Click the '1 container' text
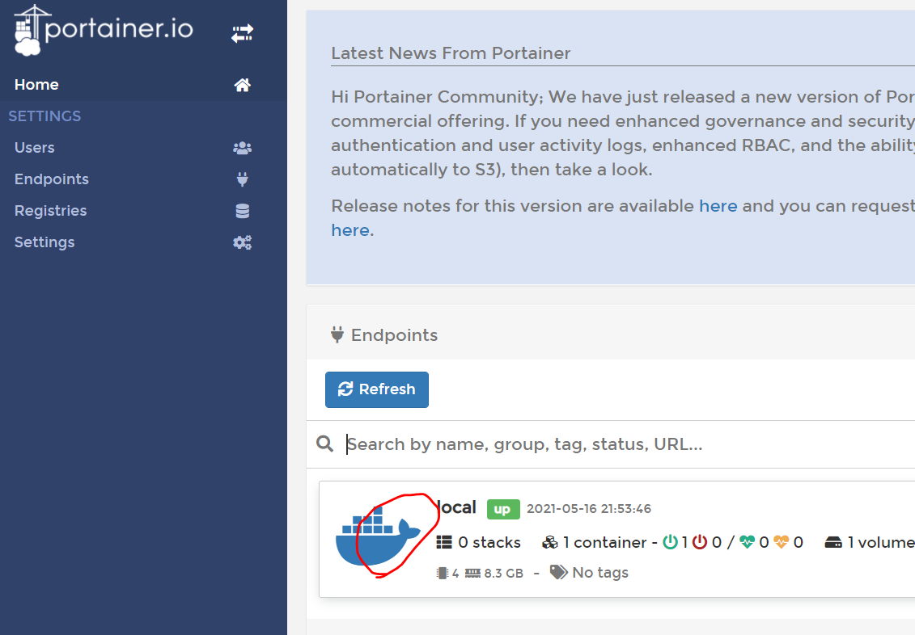Viewport: 915px width, 635px height. (604, 542)
